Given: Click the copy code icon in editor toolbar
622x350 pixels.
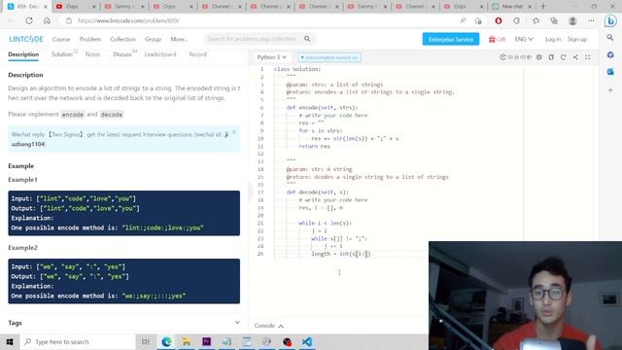Looking at the screenshot, I should pyautogui.click(x=551, y=57).
